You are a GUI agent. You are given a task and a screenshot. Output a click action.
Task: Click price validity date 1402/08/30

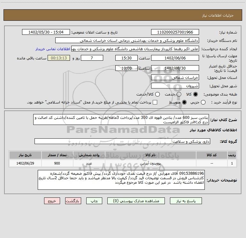coord(175,68)
